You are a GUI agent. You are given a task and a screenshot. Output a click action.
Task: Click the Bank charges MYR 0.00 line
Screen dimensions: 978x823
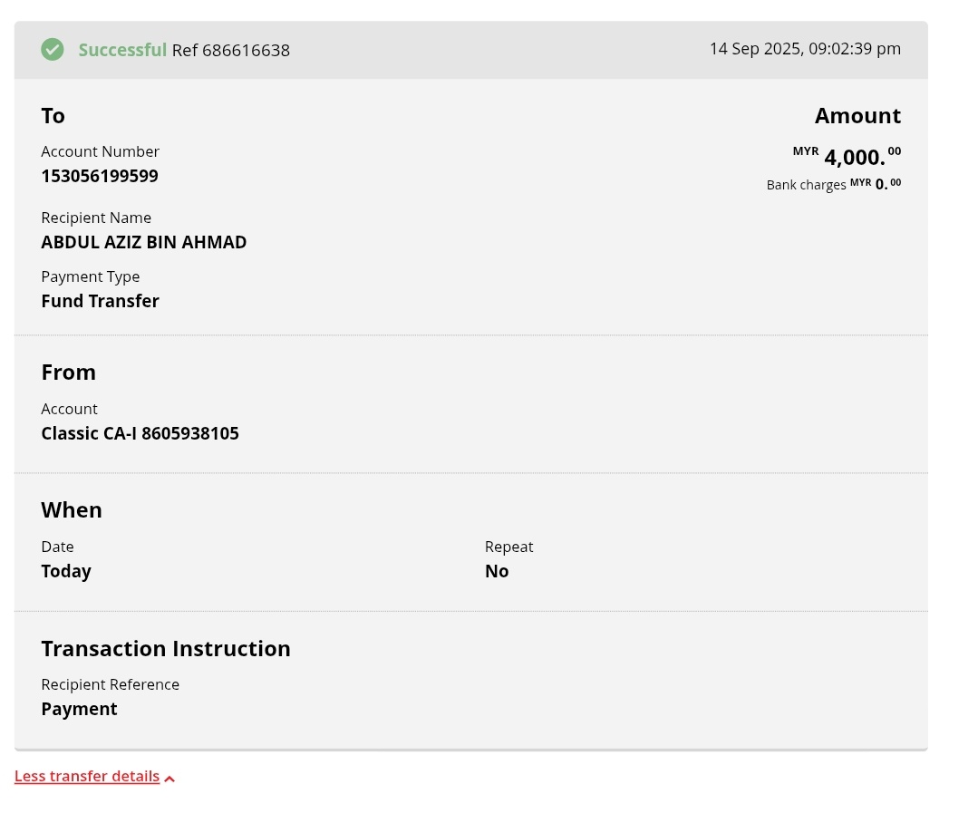(x=834, y=185)
